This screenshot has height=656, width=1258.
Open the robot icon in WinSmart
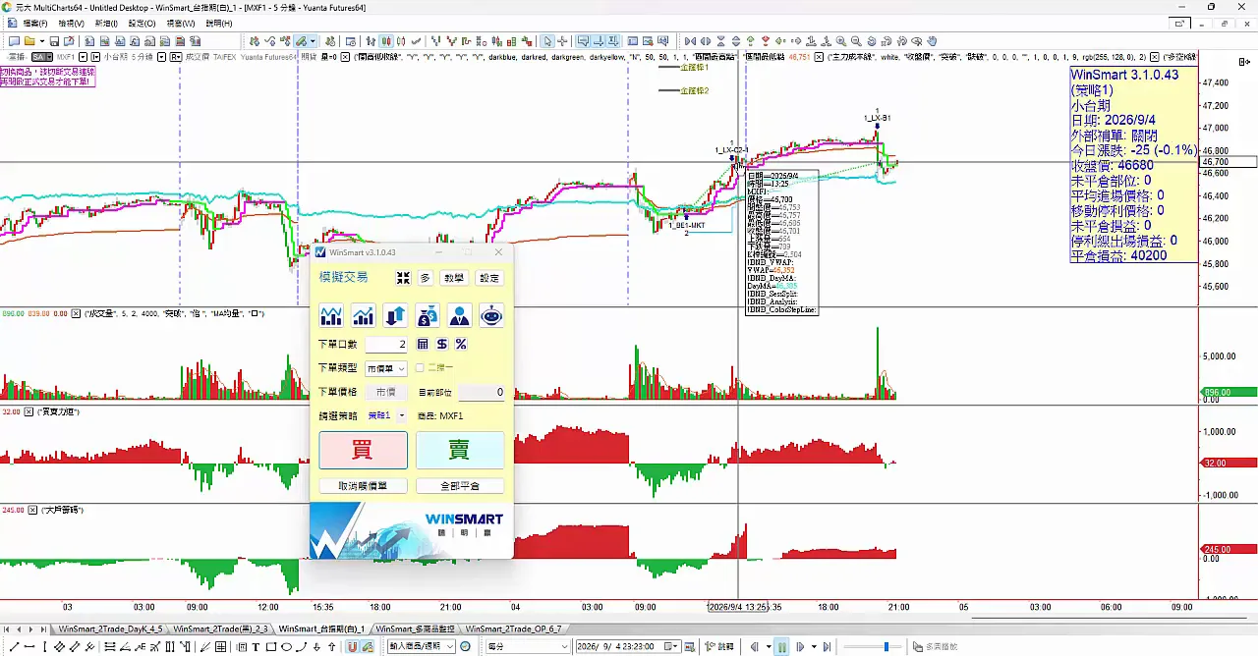tap(491, 315)
